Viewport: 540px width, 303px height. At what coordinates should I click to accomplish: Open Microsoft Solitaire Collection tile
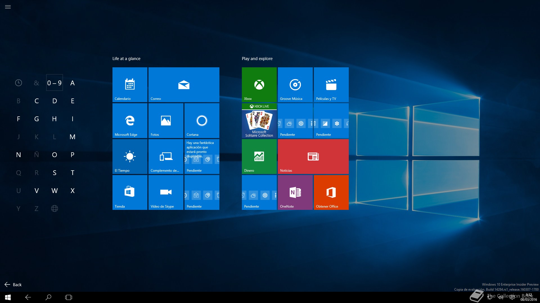pos(259,121)
